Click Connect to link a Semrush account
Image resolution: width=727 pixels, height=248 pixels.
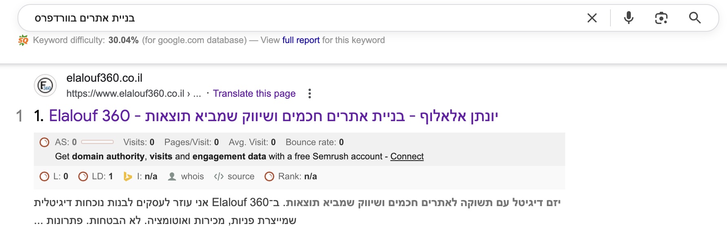click(x=407, y=157)
